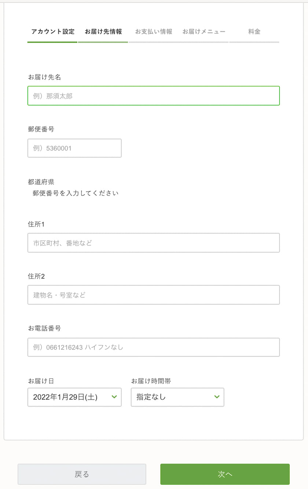Click the 住所1 address field
This screenshot has width=308, height=489.
click(153, 242)
